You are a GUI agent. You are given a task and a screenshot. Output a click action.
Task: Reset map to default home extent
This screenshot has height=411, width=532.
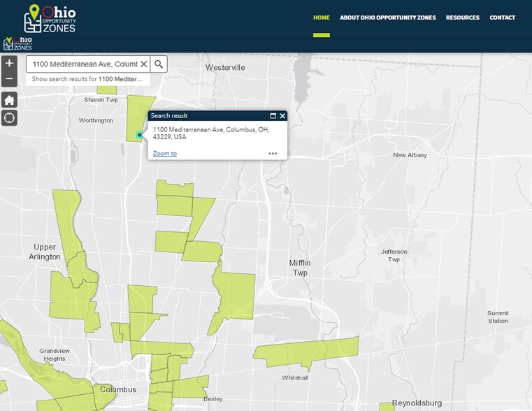[9, 100]
